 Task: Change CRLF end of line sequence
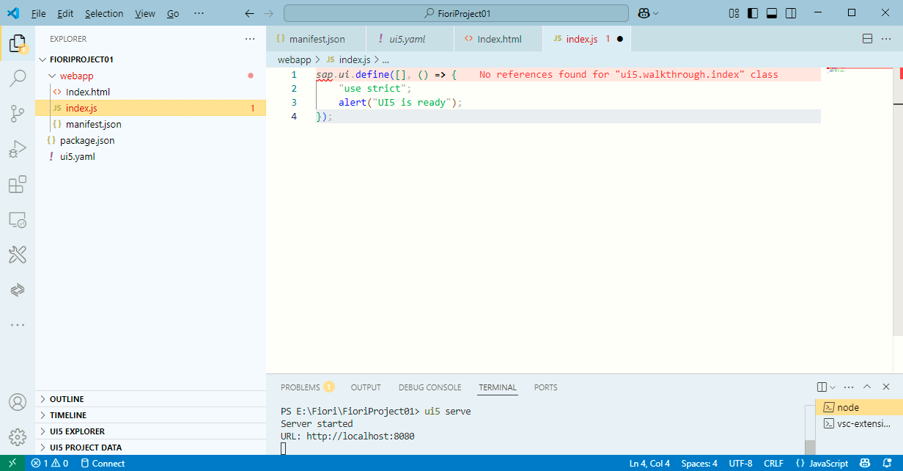pos(773,463)
